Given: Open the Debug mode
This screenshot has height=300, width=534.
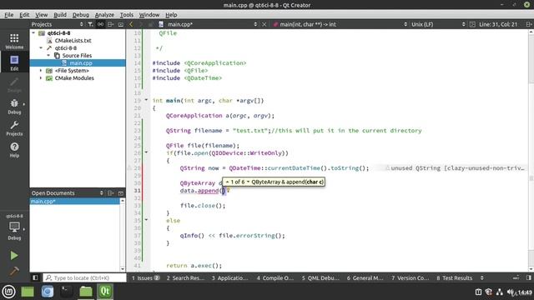Looking at the screenshot, I should 14,107.
